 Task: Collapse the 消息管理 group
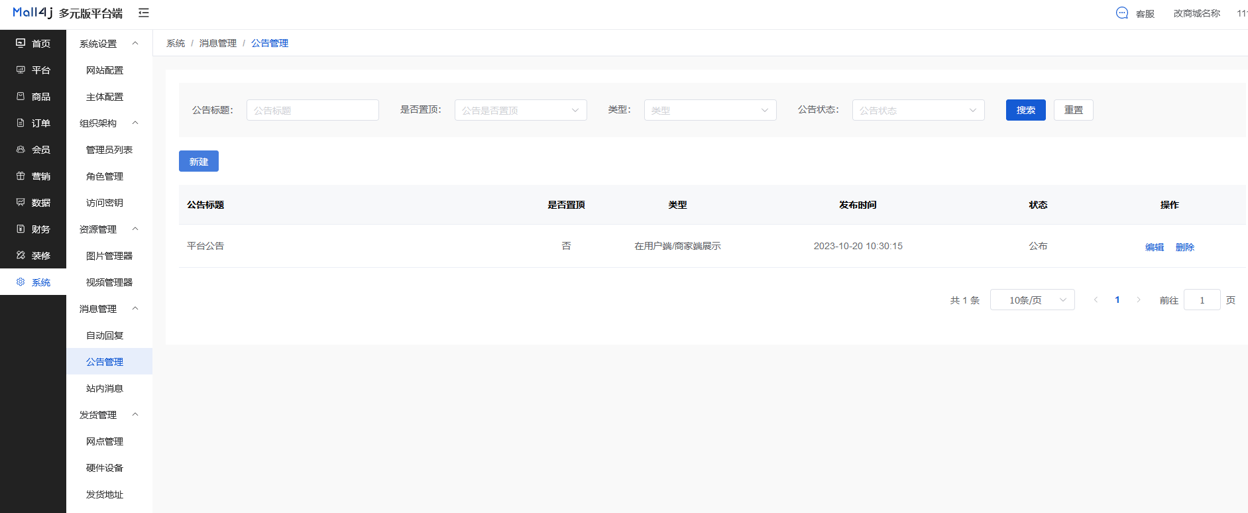pos(135,308)
